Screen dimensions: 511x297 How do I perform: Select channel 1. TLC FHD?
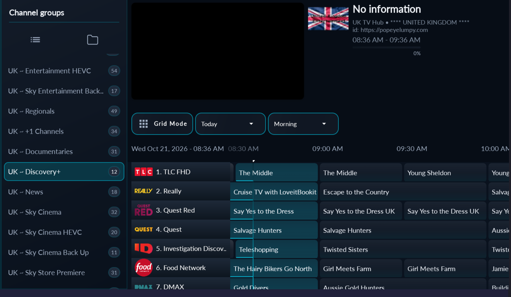pos(181,172)
